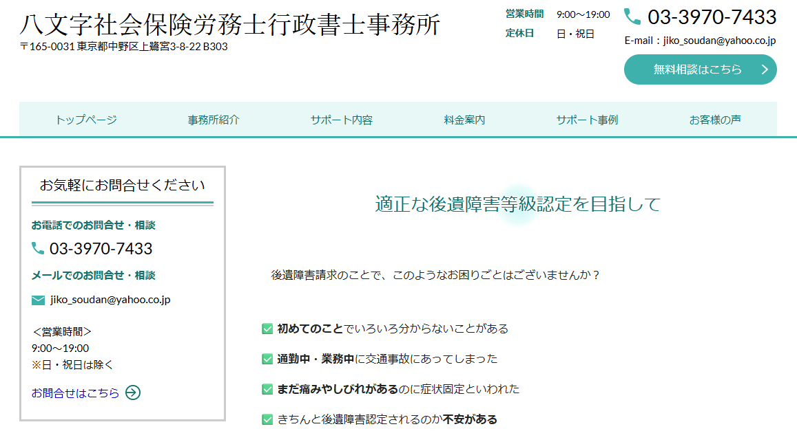Follow the お問合せはこちら link in sidebar

[75, 393]
